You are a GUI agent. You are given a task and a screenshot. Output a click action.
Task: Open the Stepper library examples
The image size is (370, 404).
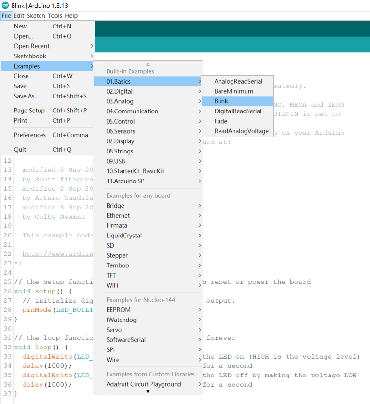click(148, 256)
